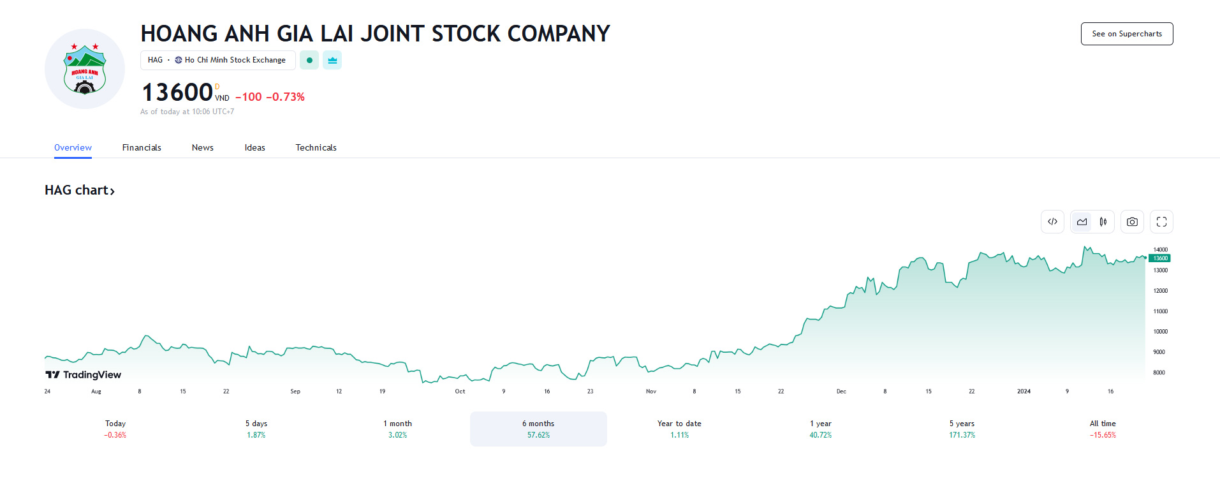Select the Today time range
Viewport: 1220px width, 481px height.
(115, 429)
